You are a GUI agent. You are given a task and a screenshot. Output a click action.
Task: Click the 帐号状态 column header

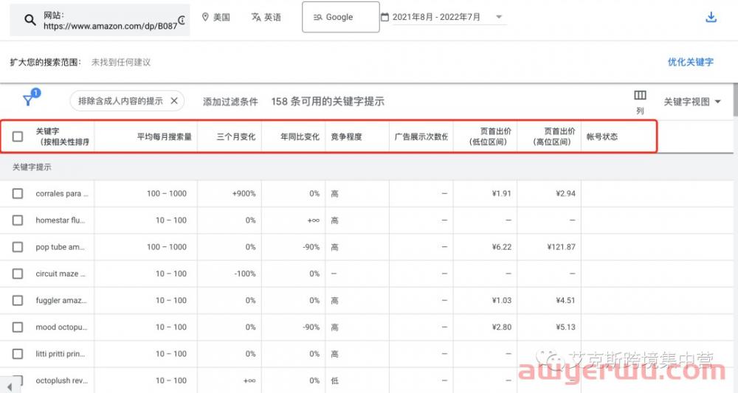602,136
